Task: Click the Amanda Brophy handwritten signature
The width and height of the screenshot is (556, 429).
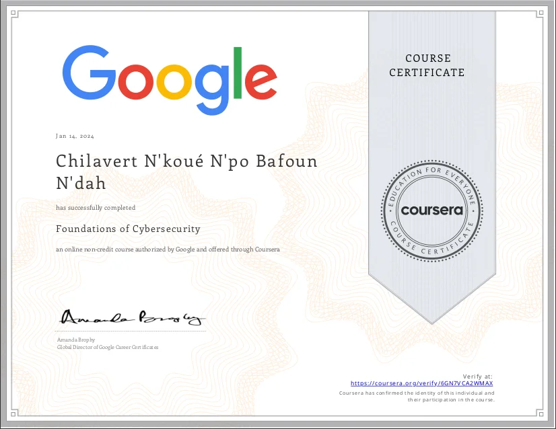Action: 132,317
